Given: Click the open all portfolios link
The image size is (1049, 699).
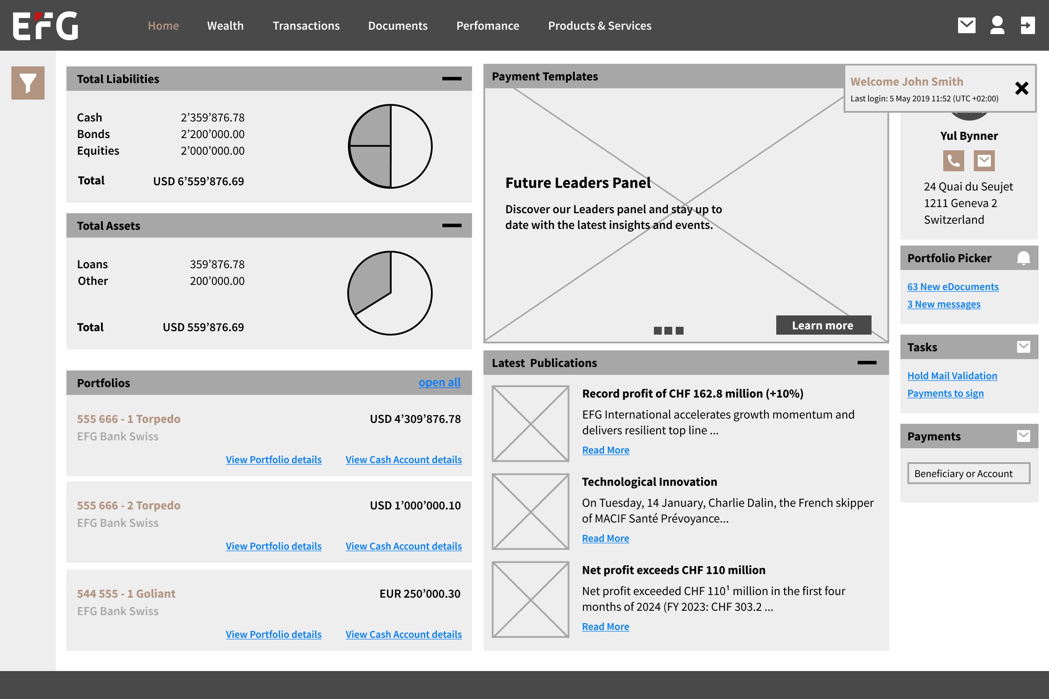Looking at the screenshot, I should coord(439,383).
